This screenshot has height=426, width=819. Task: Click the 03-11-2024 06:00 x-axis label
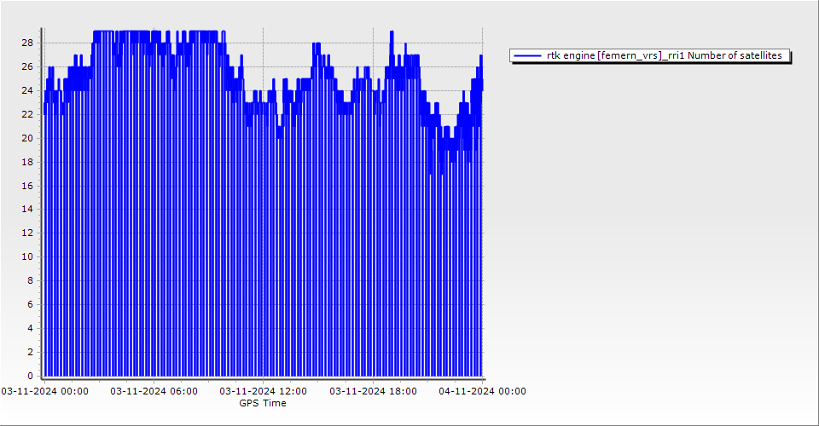[154, 391]
